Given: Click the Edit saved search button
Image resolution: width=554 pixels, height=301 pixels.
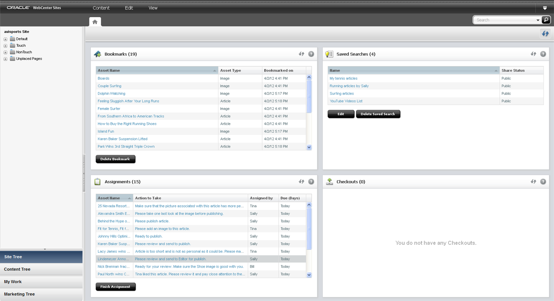Looking at the screenshot, I should 341,114.
